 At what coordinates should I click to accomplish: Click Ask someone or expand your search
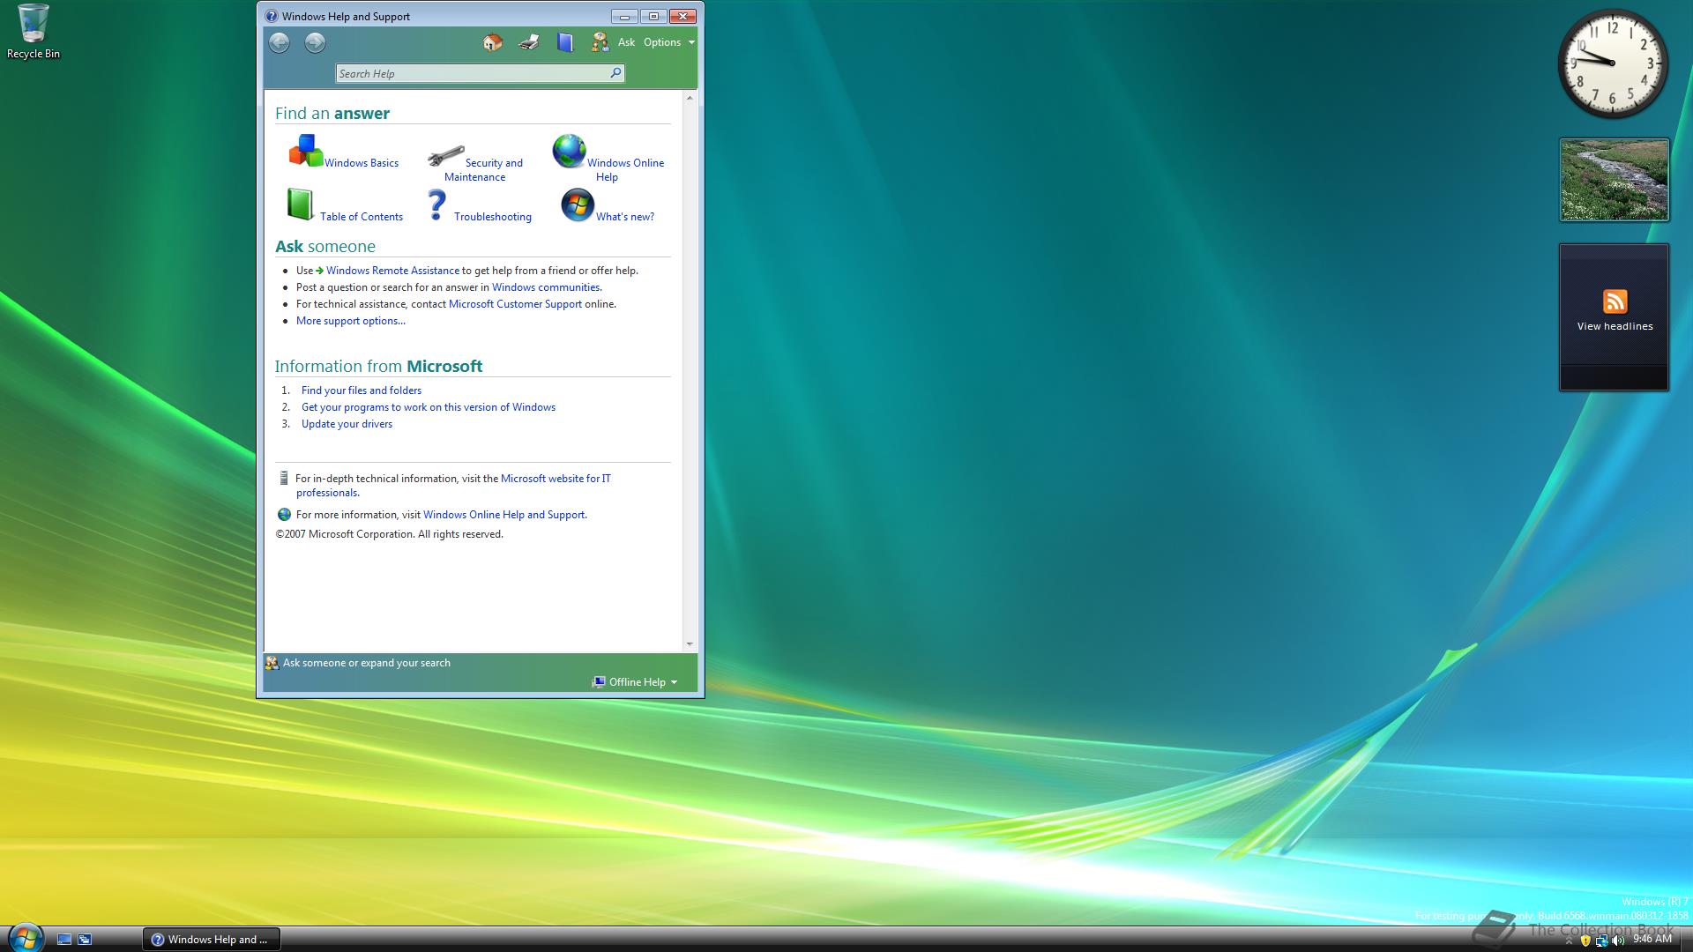(x=367, y=663)
